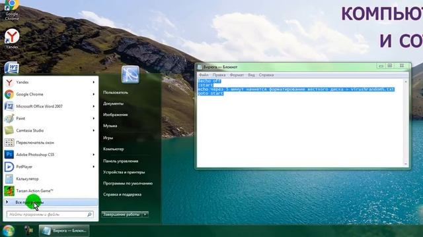Expand Google Chrome jump list arrow
Screen dimensions: 423x237
click(94, 94)
